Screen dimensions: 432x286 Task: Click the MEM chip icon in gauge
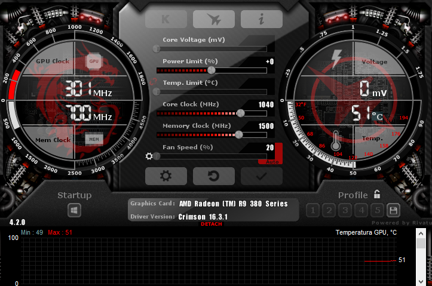tap(94, 139)
